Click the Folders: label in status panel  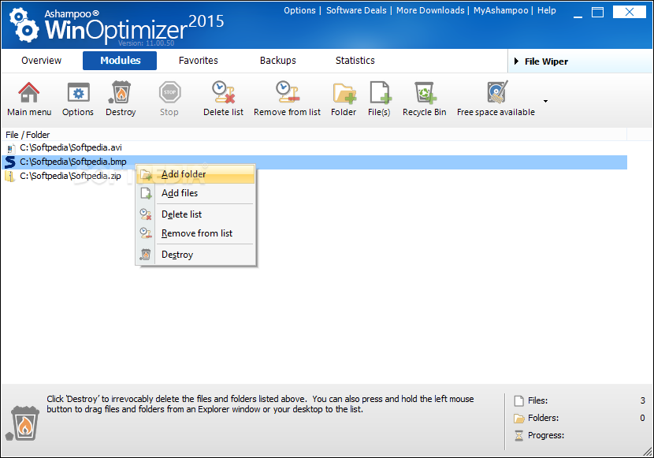click(x=543, y=418)
